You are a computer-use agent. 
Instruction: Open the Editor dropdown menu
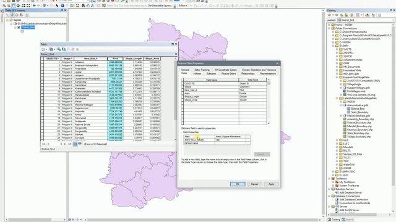coord(183,6)
